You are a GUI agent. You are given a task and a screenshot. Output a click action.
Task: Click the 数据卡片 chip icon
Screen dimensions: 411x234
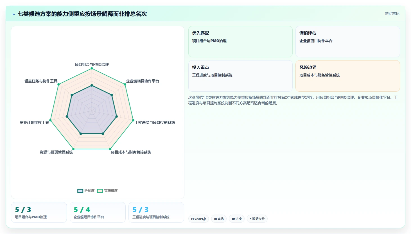pyautogui.click(x=250, y=219)
